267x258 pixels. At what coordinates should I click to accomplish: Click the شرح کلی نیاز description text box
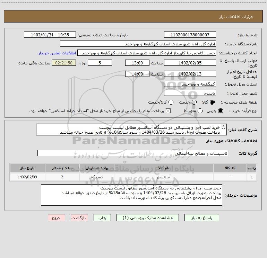click(131, 130)
